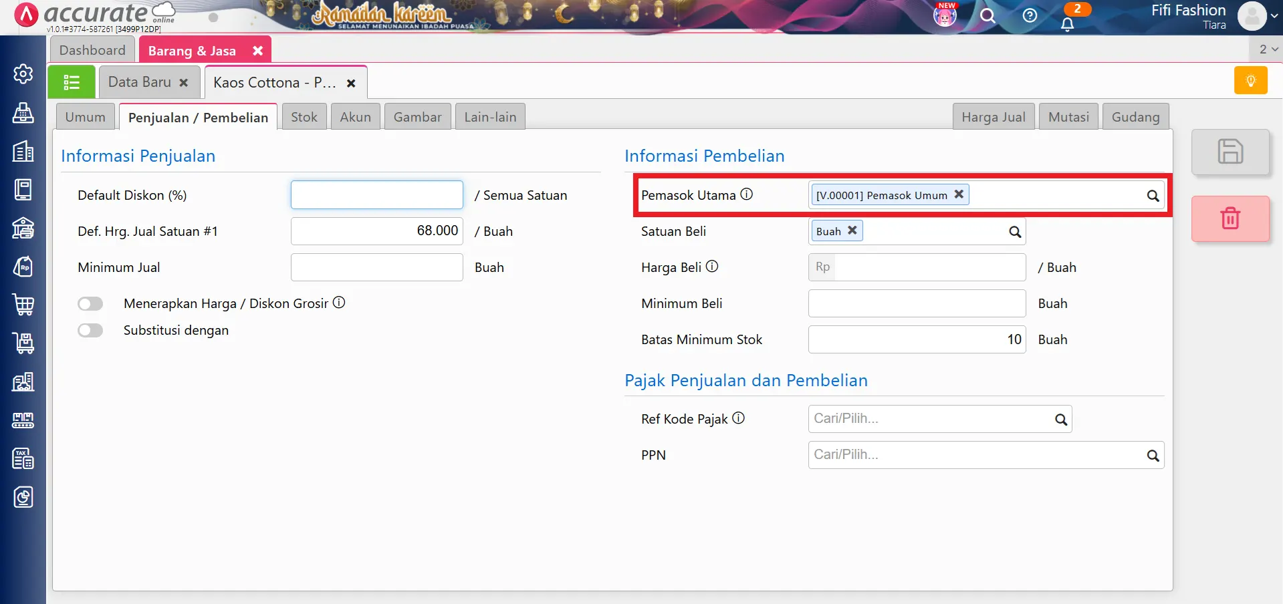Open the Penjualan Rp price-tag icon
Screen dimensions: 1283x604
(23, 266)
